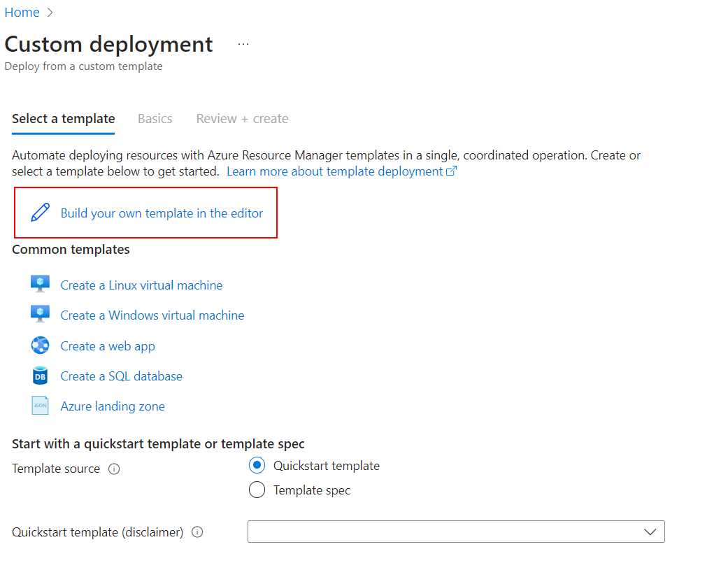
Task: Switch to the Basics tab
Action: (155, 119)
